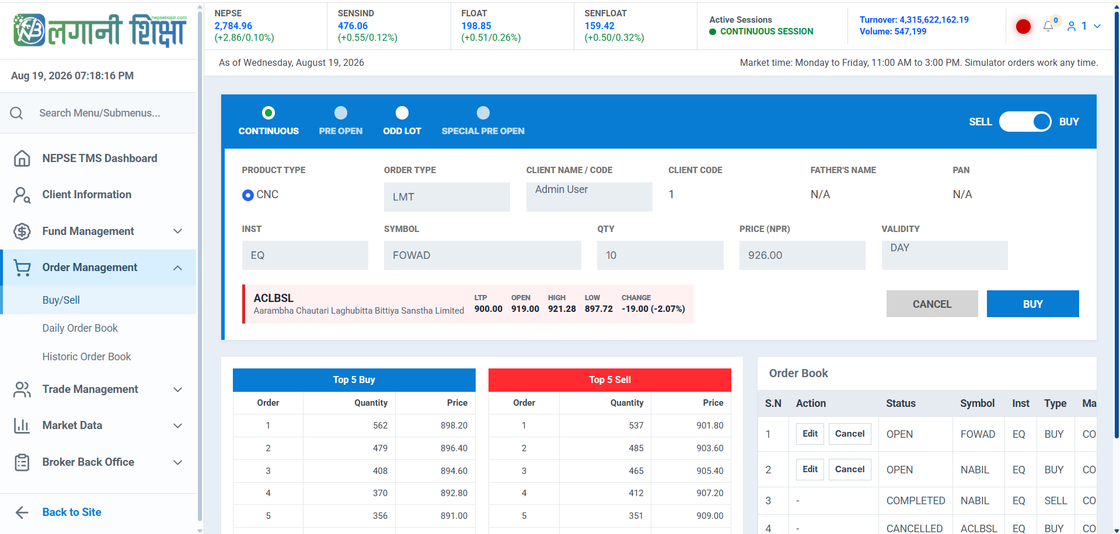Click the blue BUY submit button
Viewport: 1120px width, 534px height.
1033,304
